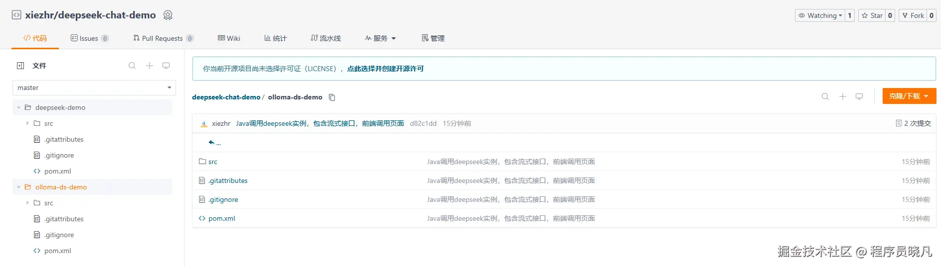Click monitor icon beside clone button
941x267 pixels.
(x=859, y=96)
